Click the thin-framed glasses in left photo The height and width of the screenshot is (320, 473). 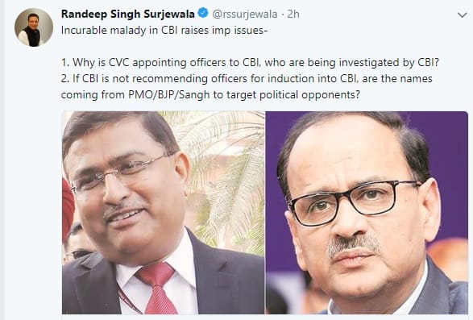coord(121,172)
